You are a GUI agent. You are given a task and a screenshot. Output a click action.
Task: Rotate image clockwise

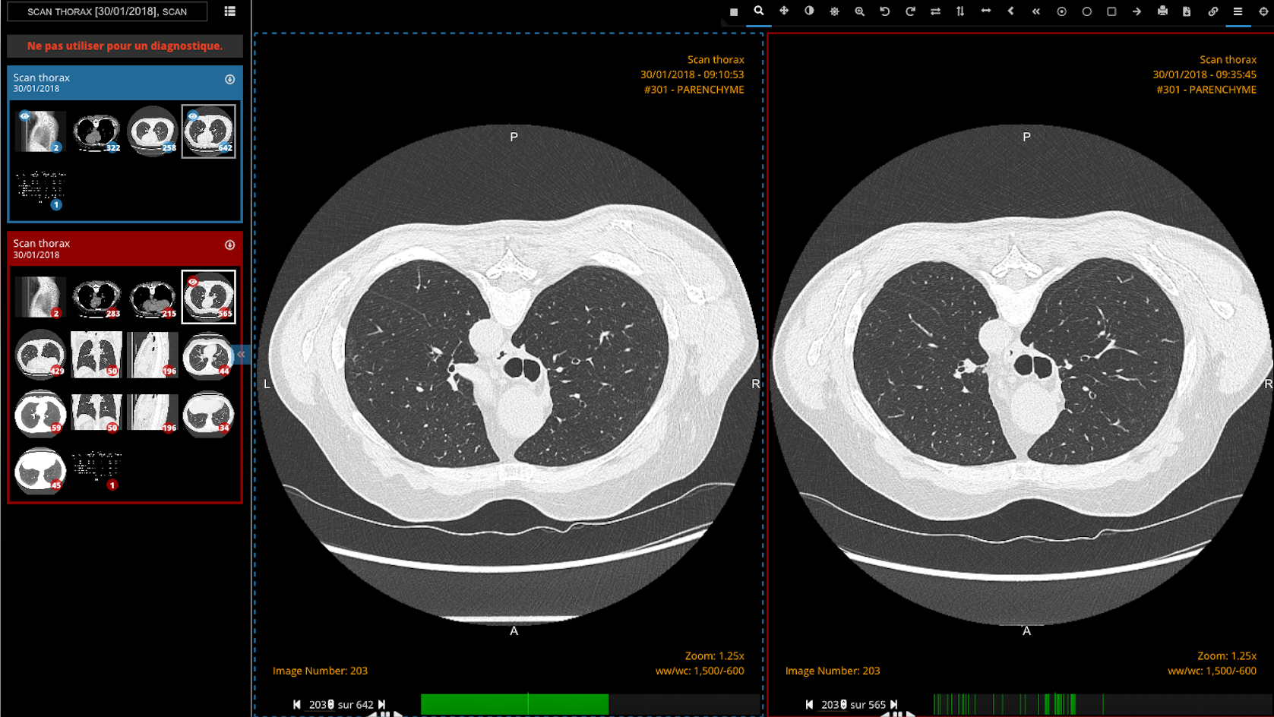910,11
